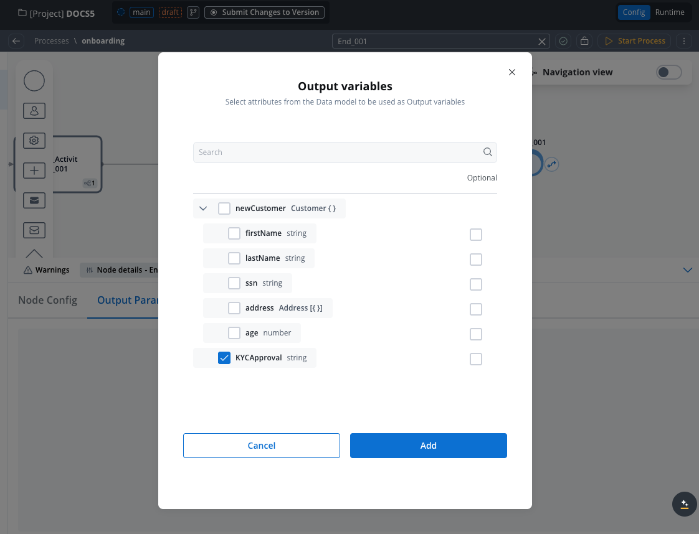Click the Cancel button
Screen dimensions: 699x534
(262, 446)
